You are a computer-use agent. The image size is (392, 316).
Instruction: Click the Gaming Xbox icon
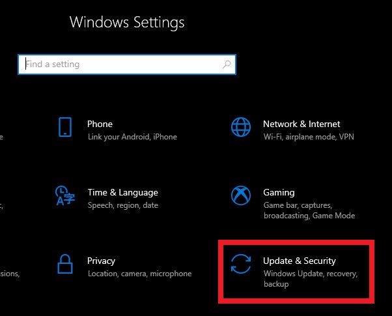coord(240,195)
